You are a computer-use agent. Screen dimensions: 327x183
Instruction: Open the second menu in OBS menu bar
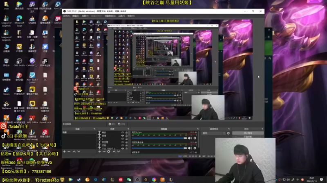[76, 16]
